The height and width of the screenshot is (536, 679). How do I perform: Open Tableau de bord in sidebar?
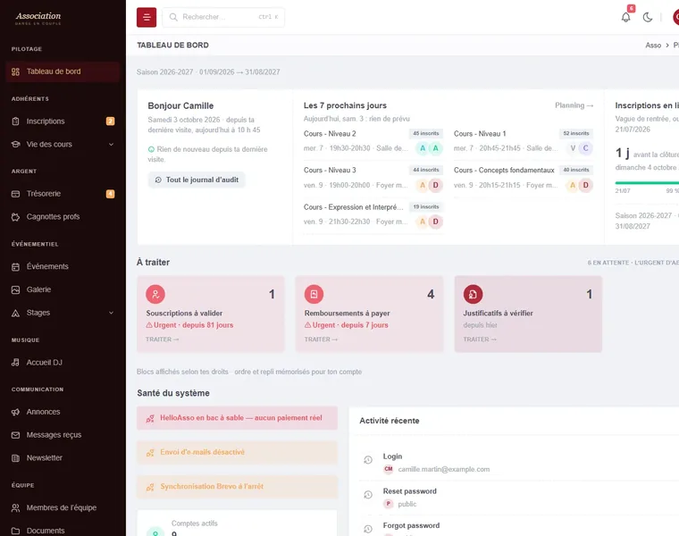63,71
